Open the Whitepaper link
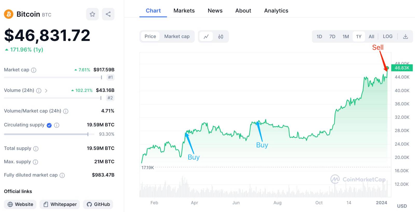415x212 pixels. (x=60, y=204)
